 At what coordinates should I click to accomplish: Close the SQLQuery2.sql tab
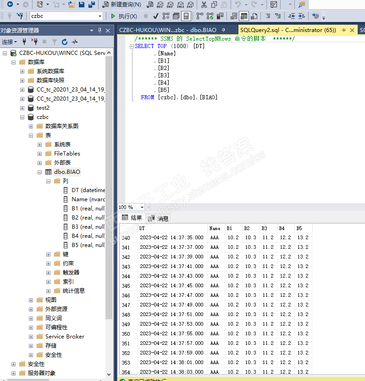(352, 30)
